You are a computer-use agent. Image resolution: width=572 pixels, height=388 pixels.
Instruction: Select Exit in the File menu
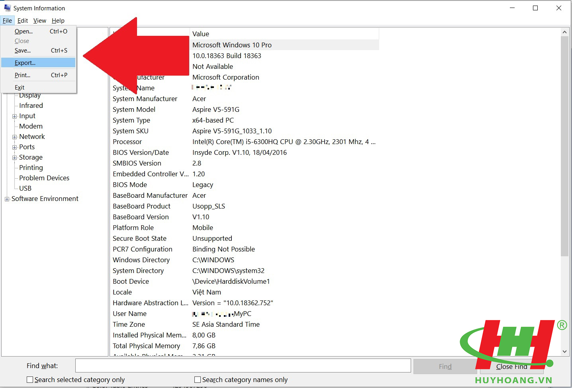pyautogui.click(x=38, y=87)
